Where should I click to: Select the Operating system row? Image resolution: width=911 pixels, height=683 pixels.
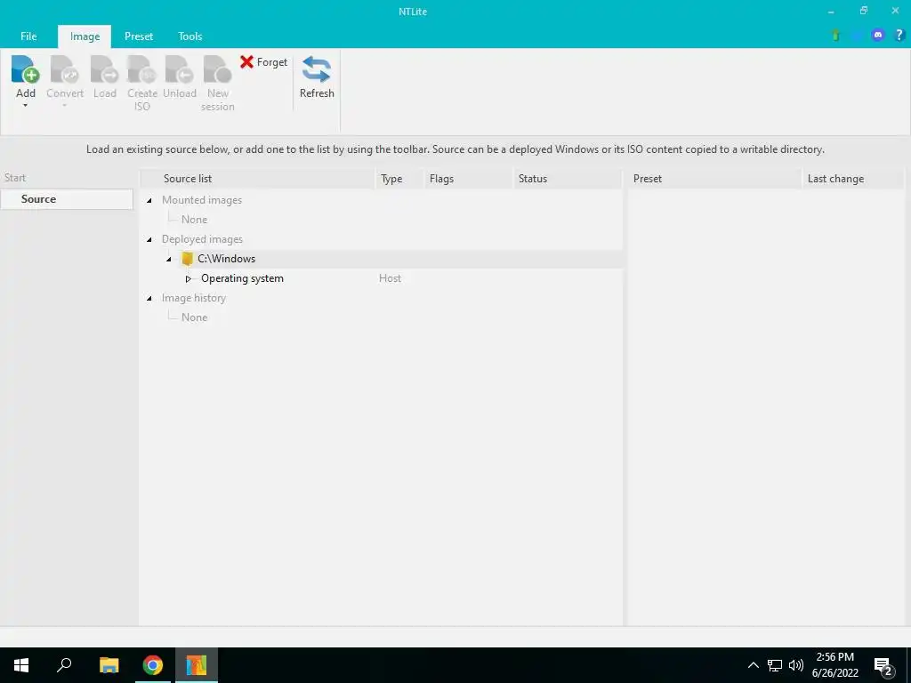381,278
